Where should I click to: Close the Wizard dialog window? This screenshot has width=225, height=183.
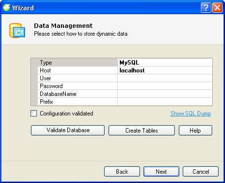click(218, 7)
